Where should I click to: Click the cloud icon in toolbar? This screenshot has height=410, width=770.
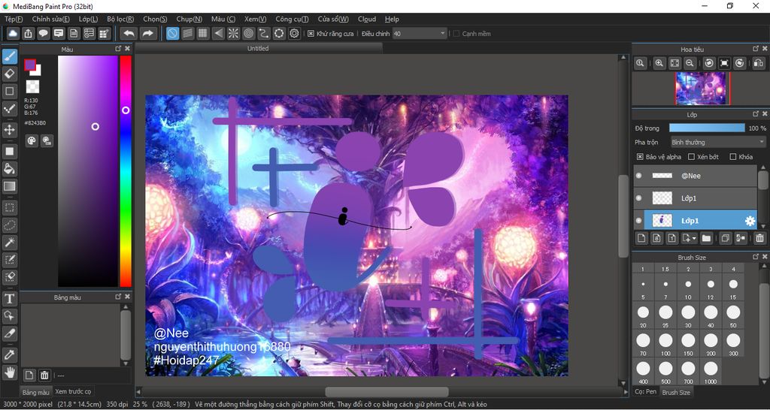(x=13, y=33)
